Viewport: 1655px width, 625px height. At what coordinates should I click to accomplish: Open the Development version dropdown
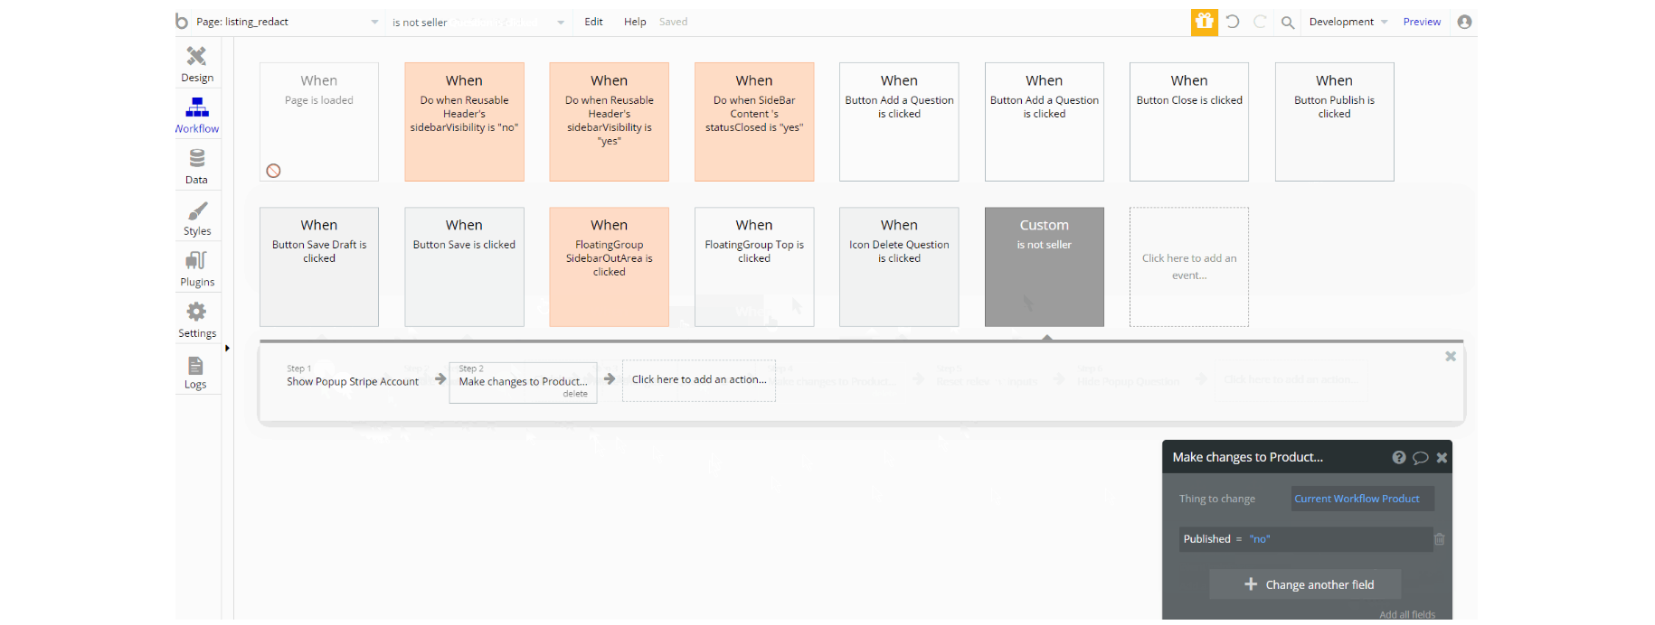1348,22
